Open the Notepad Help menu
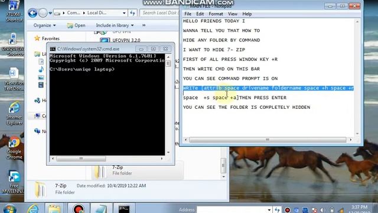This screenshot has height=213, width=378. [x=247, y=14]
